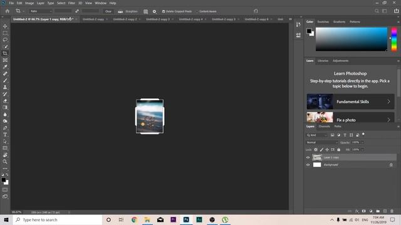This screenshot has height=225, width=401.
Task: Switch to the Channels tab
Action: click(x=325, y=126)
